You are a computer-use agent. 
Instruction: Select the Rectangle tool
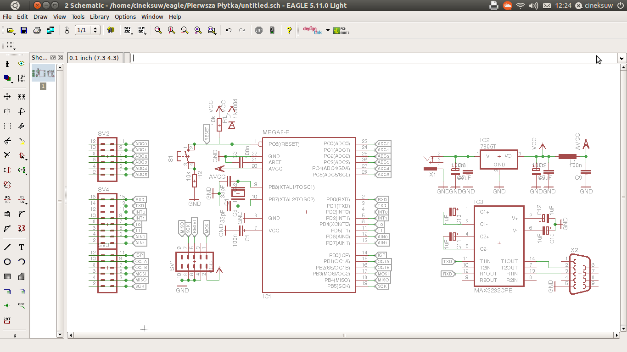point(7,276)
